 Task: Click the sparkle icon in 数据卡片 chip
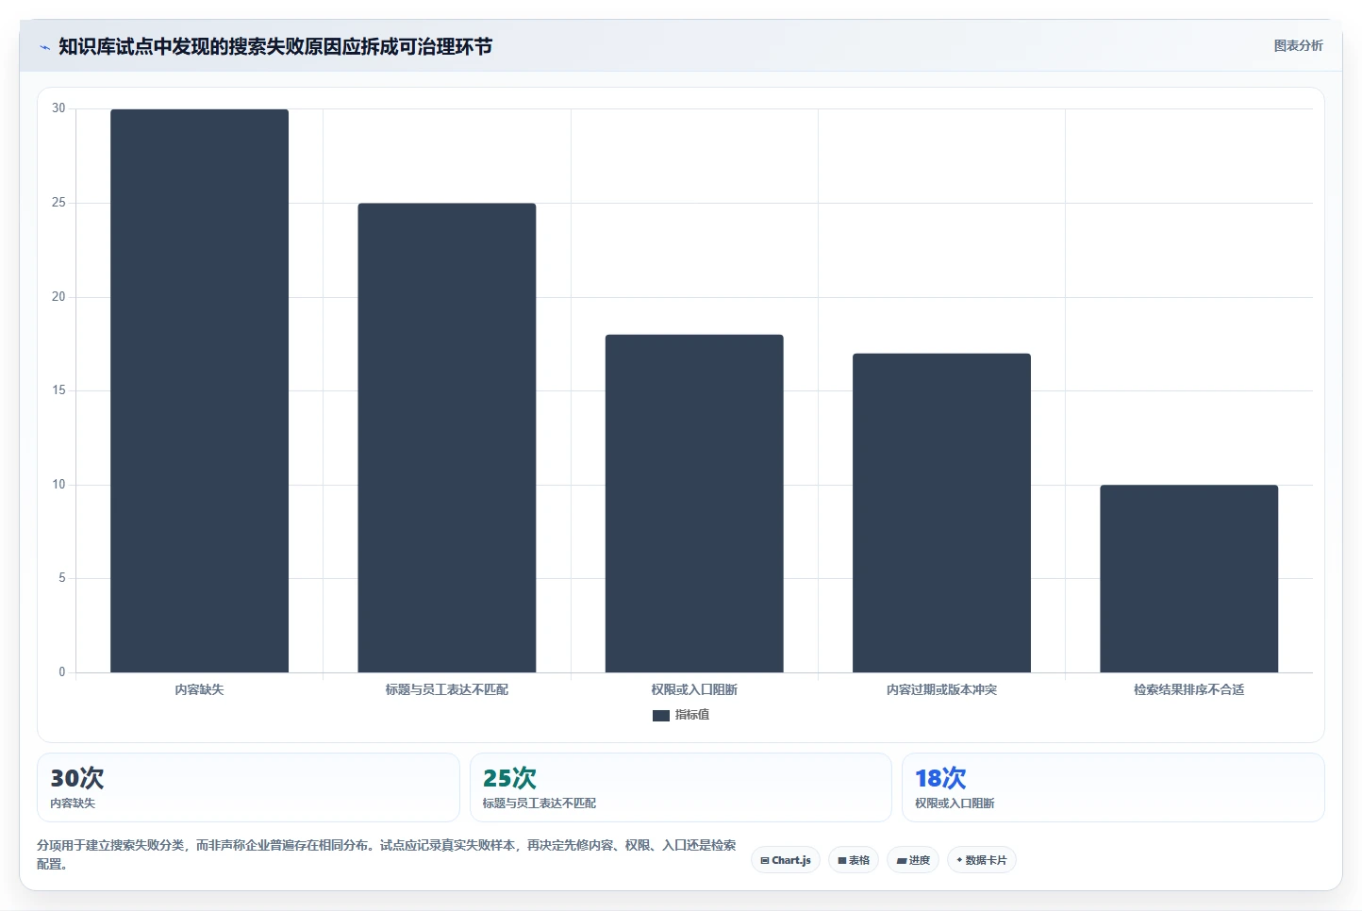point(959,860)
